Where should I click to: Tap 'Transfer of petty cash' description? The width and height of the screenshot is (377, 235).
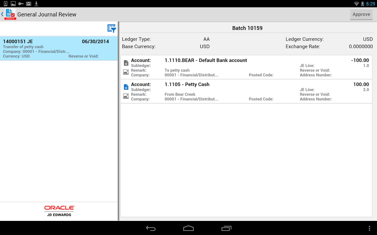pos(23,47)
